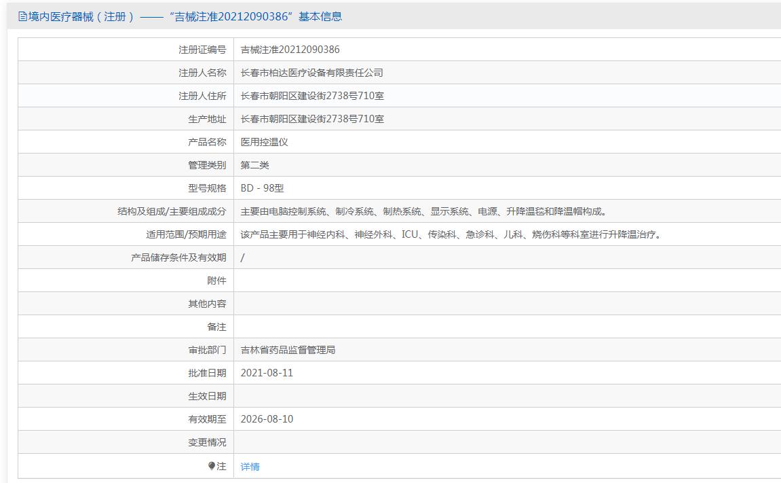Viewport: 781px width, 483px height.
Task: Click the management category value 第二类
Action: [255, 165]
